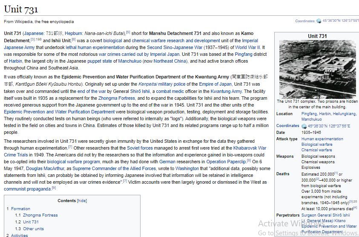Go to 1.1 Zhongma Fortress in contents
This screenshot has width=359, height=237.
[40, 215]
